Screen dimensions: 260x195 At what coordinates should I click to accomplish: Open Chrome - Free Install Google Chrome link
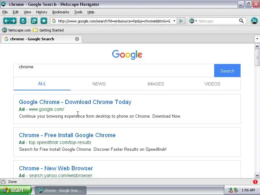67,135
